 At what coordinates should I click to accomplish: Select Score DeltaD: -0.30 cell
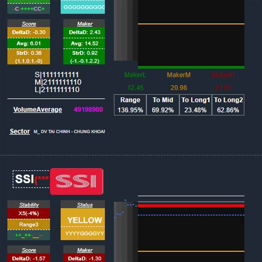coord(29,32)
